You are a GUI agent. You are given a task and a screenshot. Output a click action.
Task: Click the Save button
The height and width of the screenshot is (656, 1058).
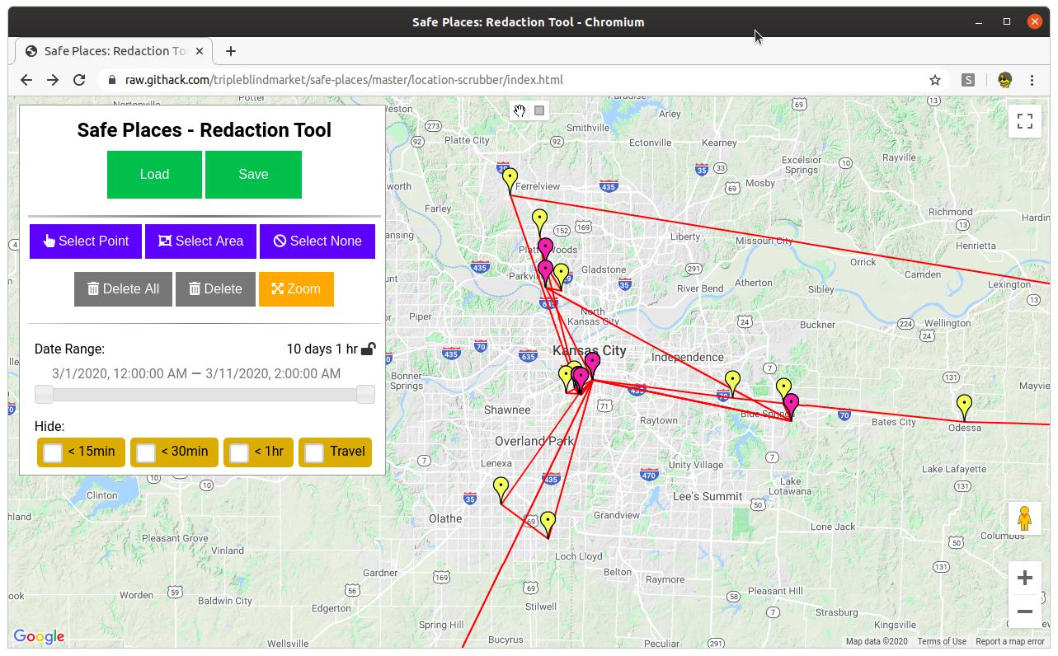click(x=253, y=175)
